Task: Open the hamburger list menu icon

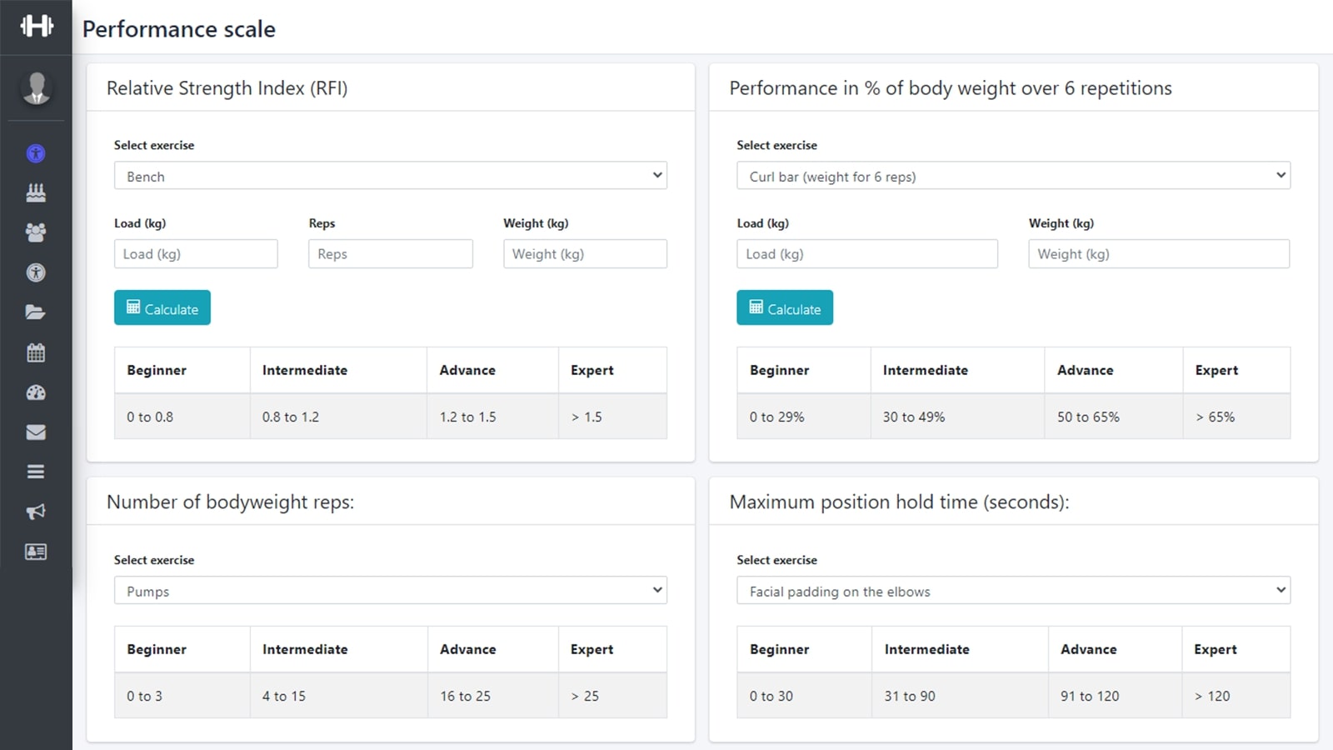Action: (x=36, y=472)
